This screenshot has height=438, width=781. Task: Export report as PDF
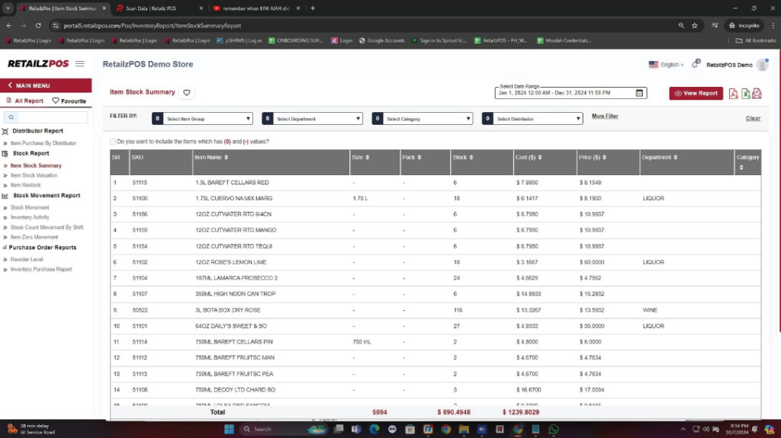(734, 93)
